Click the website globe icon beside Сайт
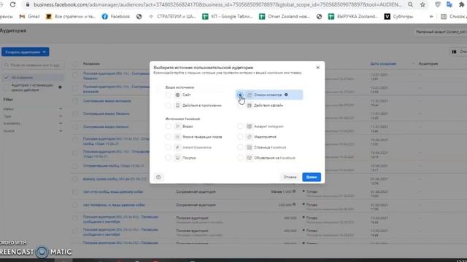467x262 pixels. click(x=177, y=95)
